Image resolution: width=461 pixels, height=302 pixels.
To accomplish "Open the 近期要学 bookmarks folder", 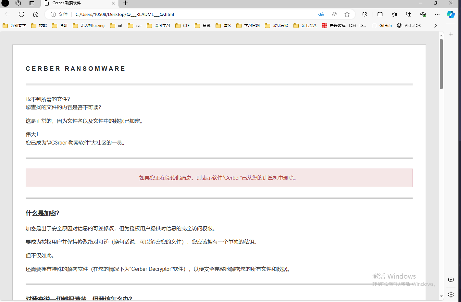I will [x=14, y=26].
